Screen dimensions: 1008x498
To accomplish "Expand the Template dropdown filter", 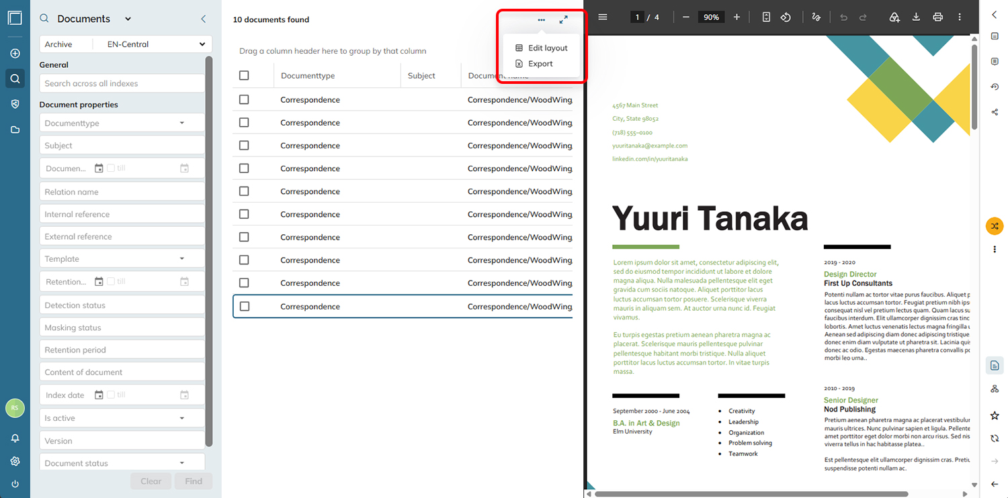I will pyautogui.click(x=182, y=258).
